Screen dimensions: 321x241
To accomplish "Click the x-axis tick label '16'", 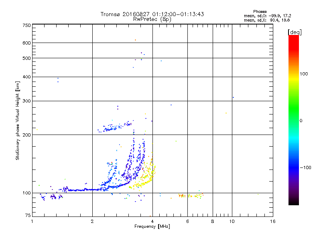I will point(273,221).
